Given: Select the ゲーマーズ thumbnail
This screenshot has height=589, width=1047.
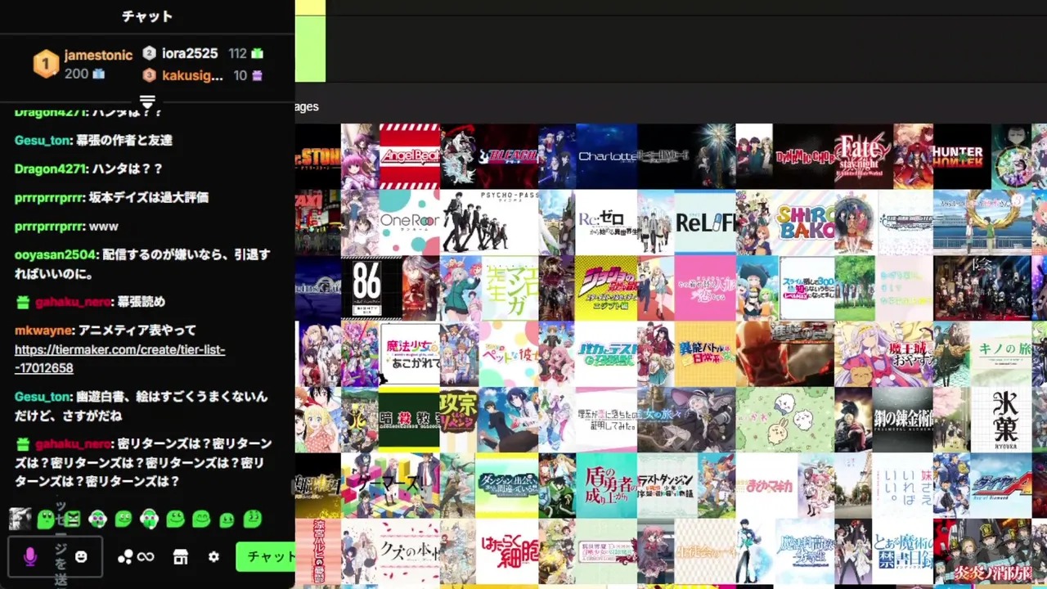Looking at the screenshot, I should click(x=390, y=485).
